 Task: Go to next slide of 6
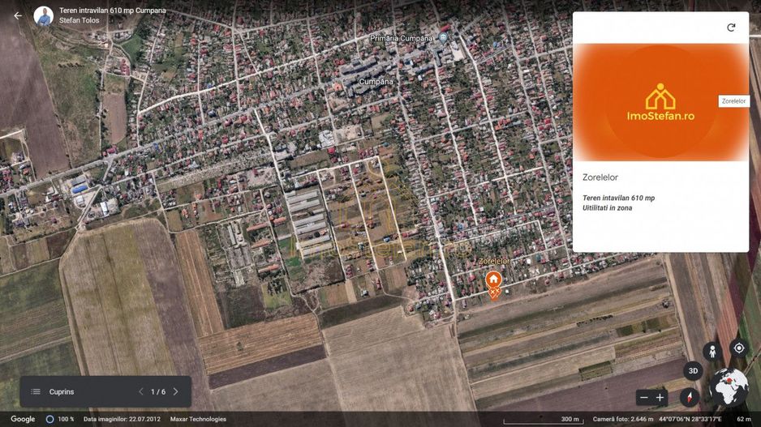(175, 392)
